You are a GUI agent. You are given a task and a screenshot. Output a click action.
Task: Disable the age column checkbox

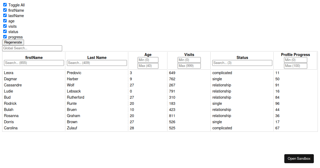[x=5, y=21]
